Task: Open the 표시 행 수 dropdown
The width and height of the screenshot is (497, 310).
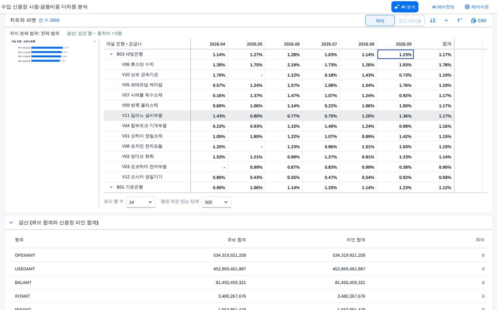Action: tap(141, 202)
